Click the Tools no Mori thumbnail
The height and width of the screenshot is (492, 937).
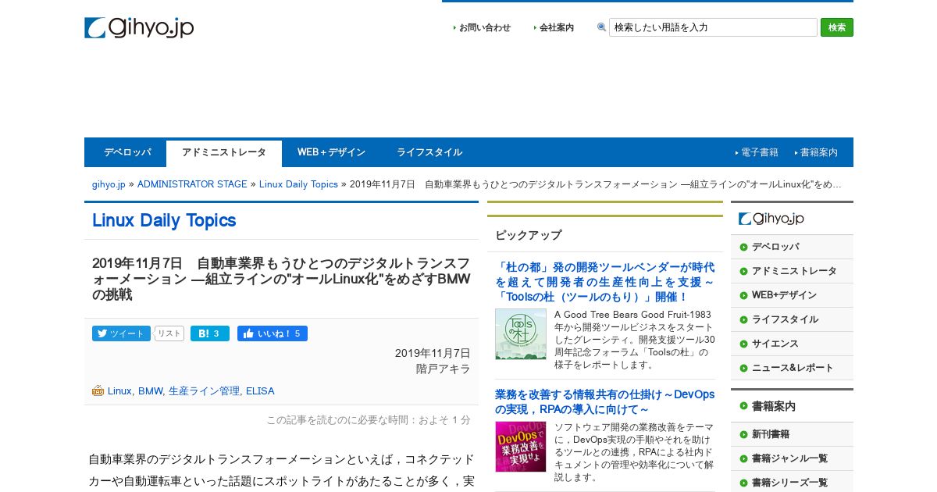[520, 333]
